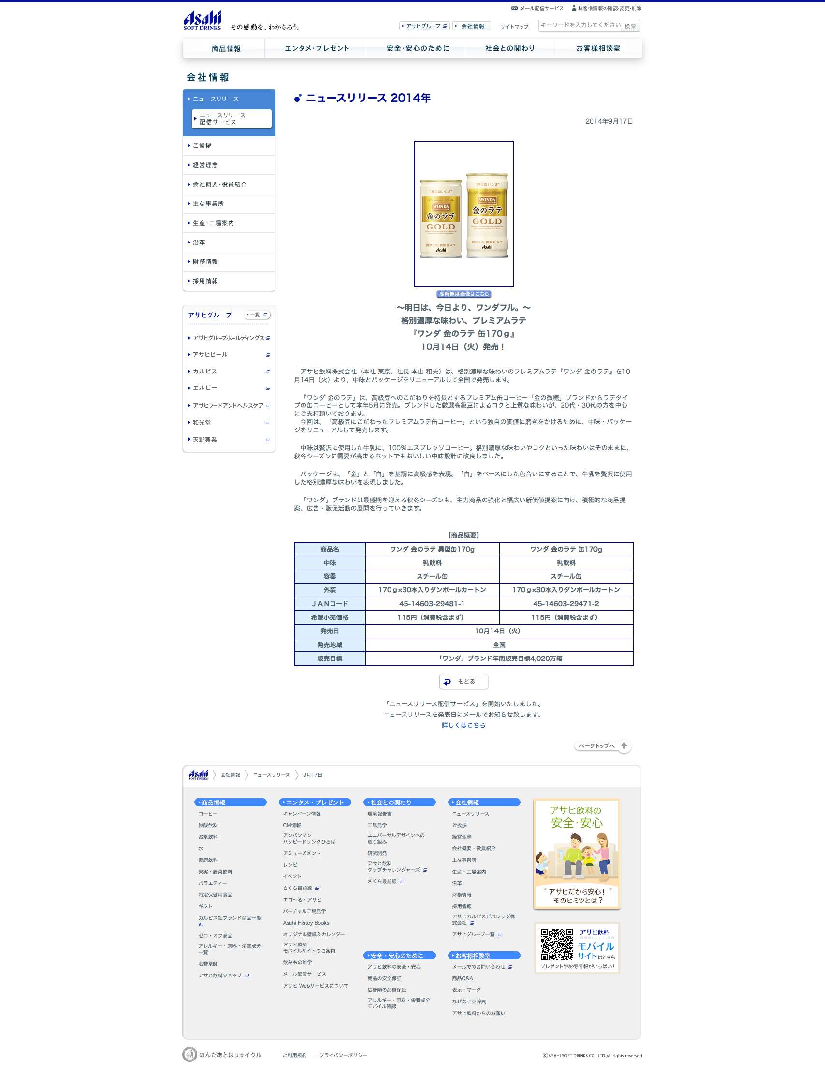Click the 商品情報 footer section heading
Image resolution: width=825 pixels, height=1074 pixels.
click(x=231, y=802)
